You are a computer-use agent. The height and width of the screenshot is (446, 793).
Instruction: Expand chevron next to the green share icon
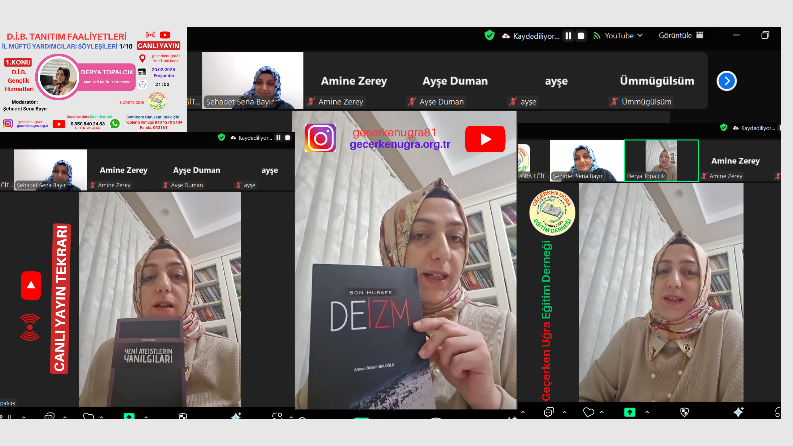coord(647,412)
